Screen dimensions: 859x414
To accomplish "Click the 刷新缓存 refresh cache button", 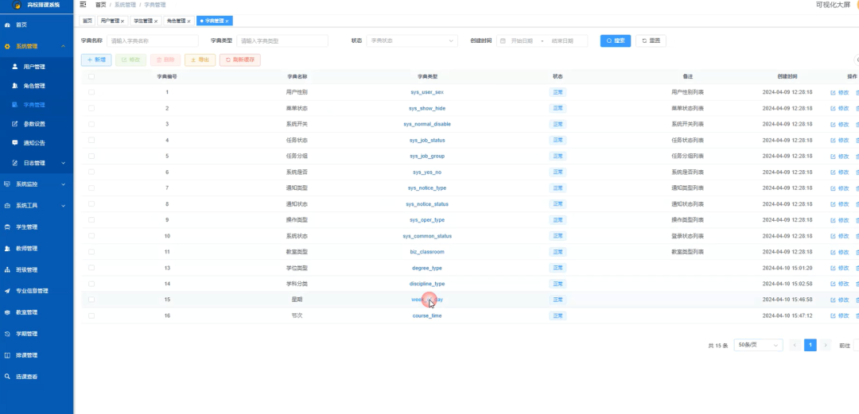I will (x=240, y=60).
